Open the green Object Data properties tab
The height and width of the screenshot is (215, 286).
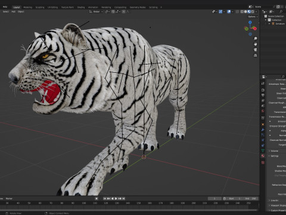point(263,150)
